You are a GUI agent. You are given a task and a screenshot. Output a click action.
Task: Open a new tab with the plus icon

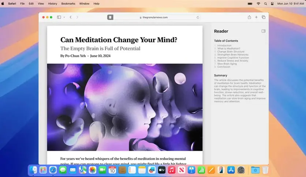(x=256, y=17)
